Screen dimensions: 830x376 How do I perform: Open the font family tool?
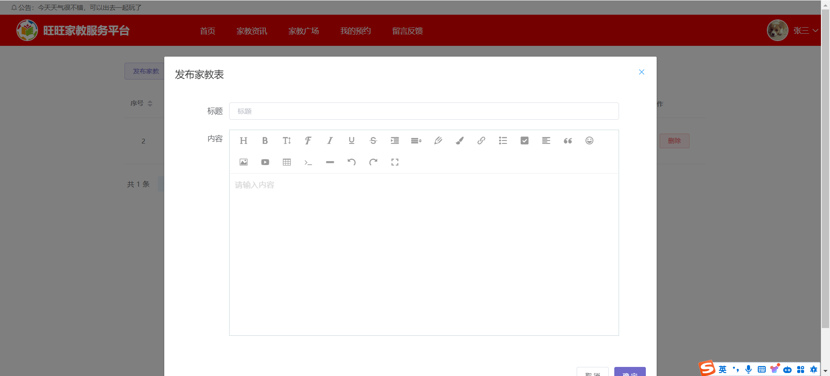pos(308,140)
